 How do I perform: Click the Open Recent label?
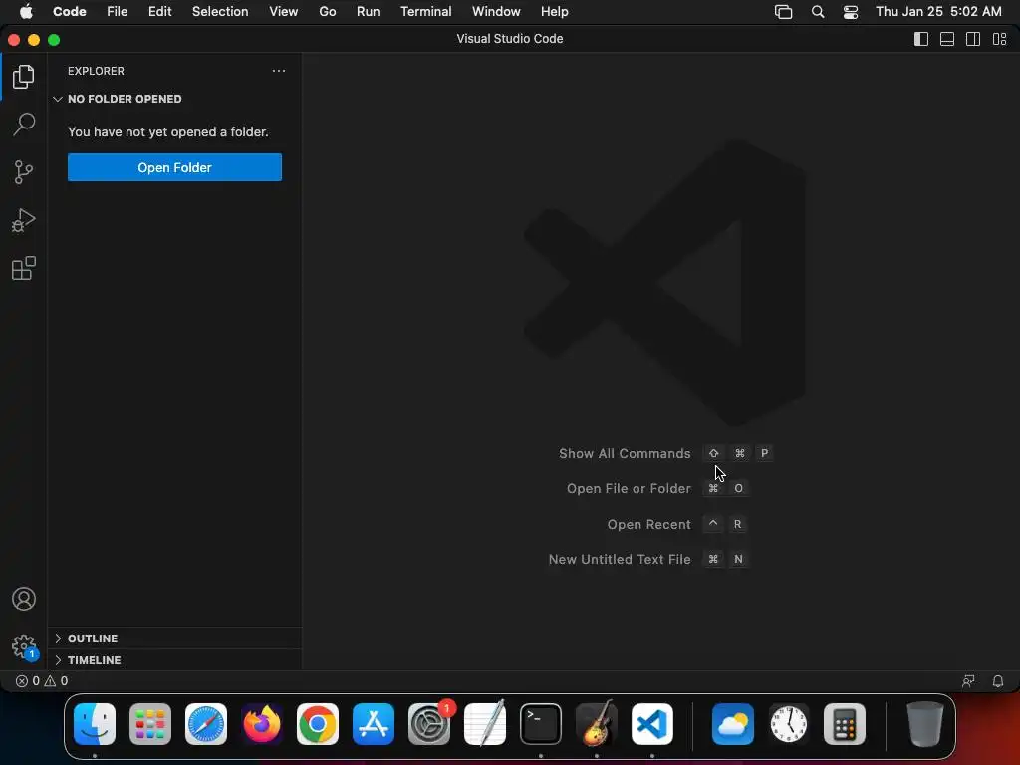(648, 524)
